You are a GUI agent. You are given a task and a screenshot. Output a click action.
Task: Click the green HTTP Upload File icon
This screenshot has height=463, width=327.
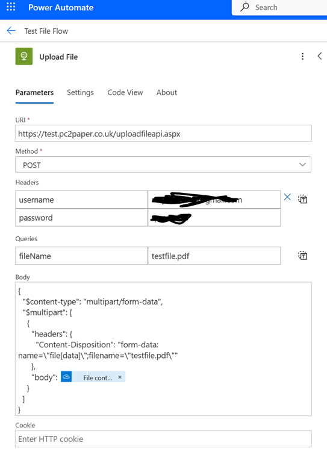coord(24,56)
